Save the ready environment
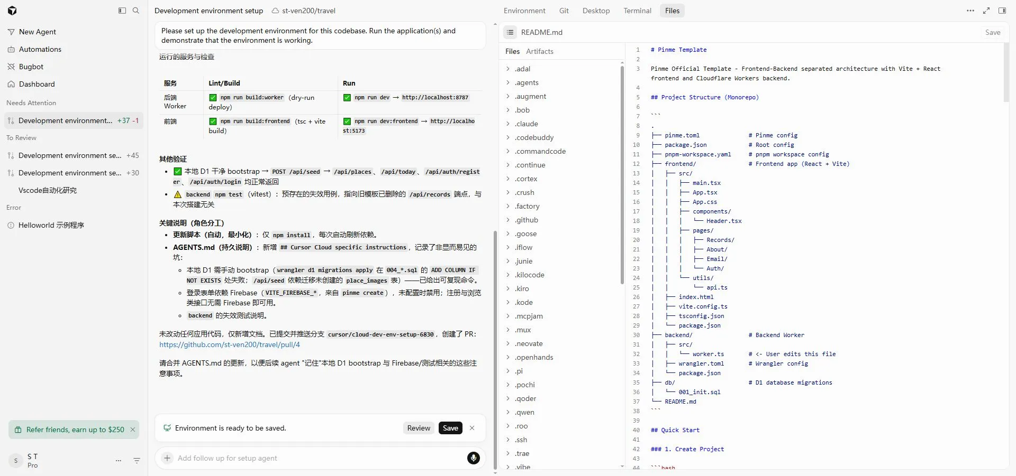The width and height of the screenshot is (1016, 476). 450,428
